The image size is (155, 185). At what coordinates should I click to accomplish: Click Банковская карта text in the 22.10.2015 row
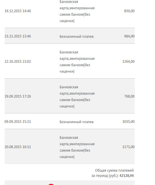pyautogui.click(x=77, y=62)
